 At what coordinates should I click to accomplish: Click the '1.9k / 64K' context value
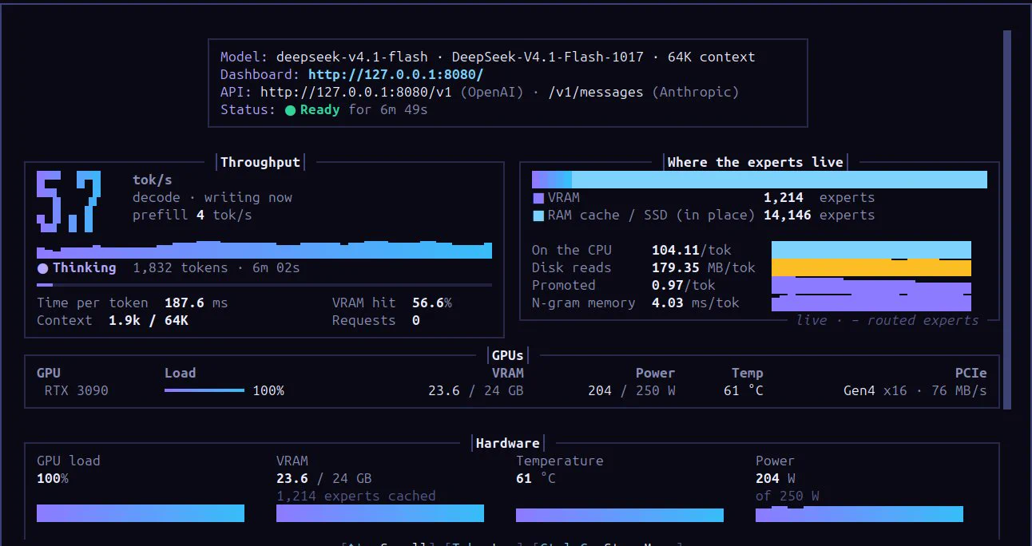coord(149,320)
